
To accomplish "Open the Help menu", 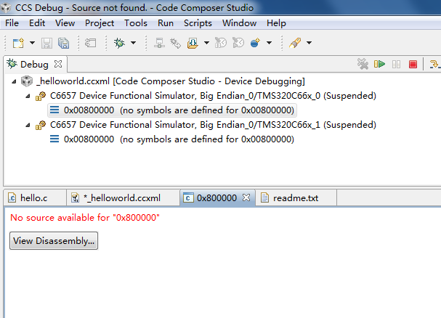I will [276, 23].
